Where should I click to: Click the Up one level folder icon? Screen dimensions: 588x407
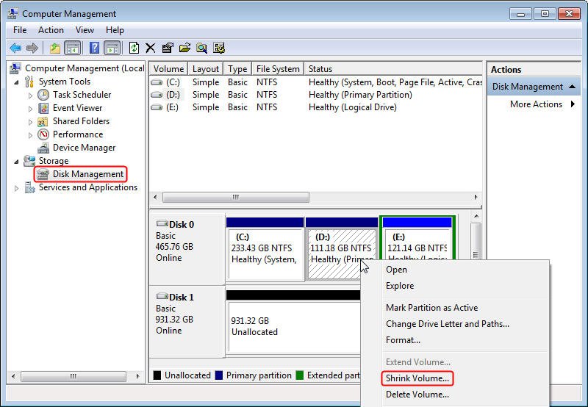click(x=55, y=48)
